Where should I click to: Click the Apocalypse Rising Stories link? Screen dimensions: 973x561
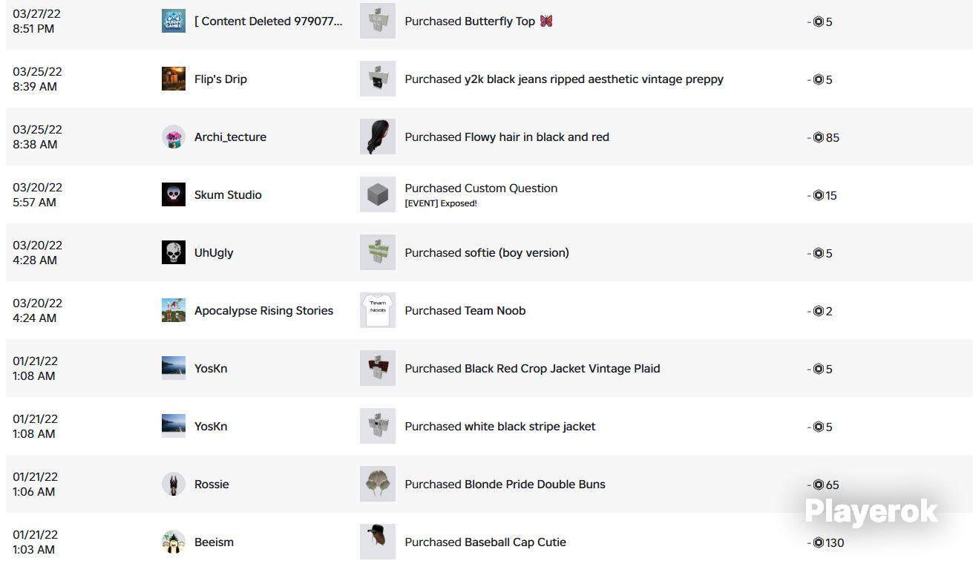tap(263, 311)
